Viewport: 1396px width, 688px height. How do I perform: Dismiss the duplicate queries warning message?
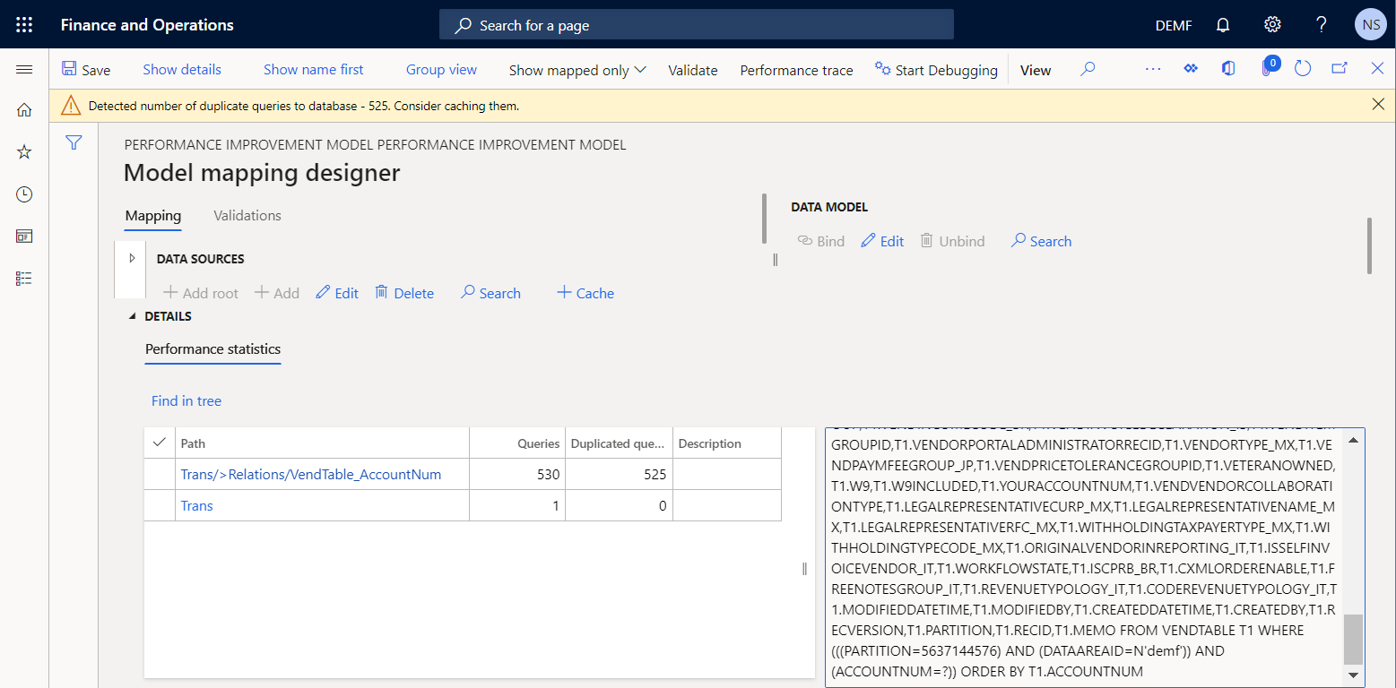point(1379,105)
